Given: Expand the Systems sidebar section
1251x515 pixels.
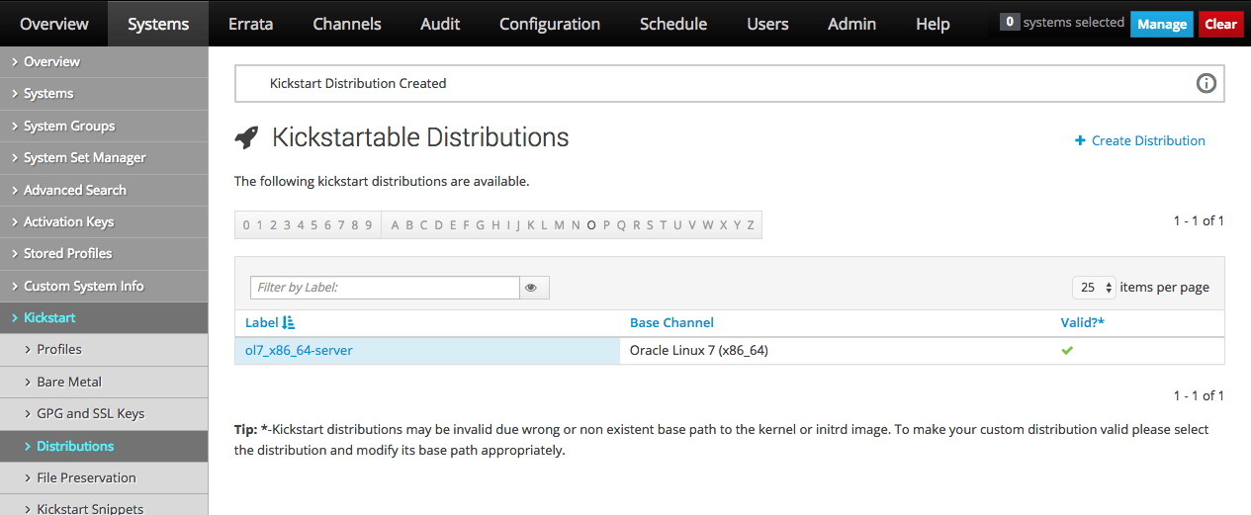Looking at the screenshot, I should [x=104, y=93].
